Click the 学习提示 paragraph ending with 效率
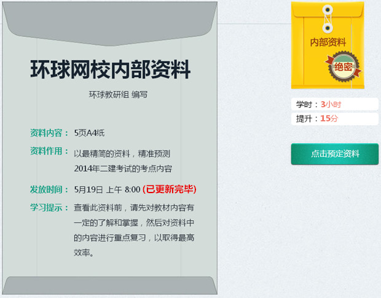 (x=134, y=230)
